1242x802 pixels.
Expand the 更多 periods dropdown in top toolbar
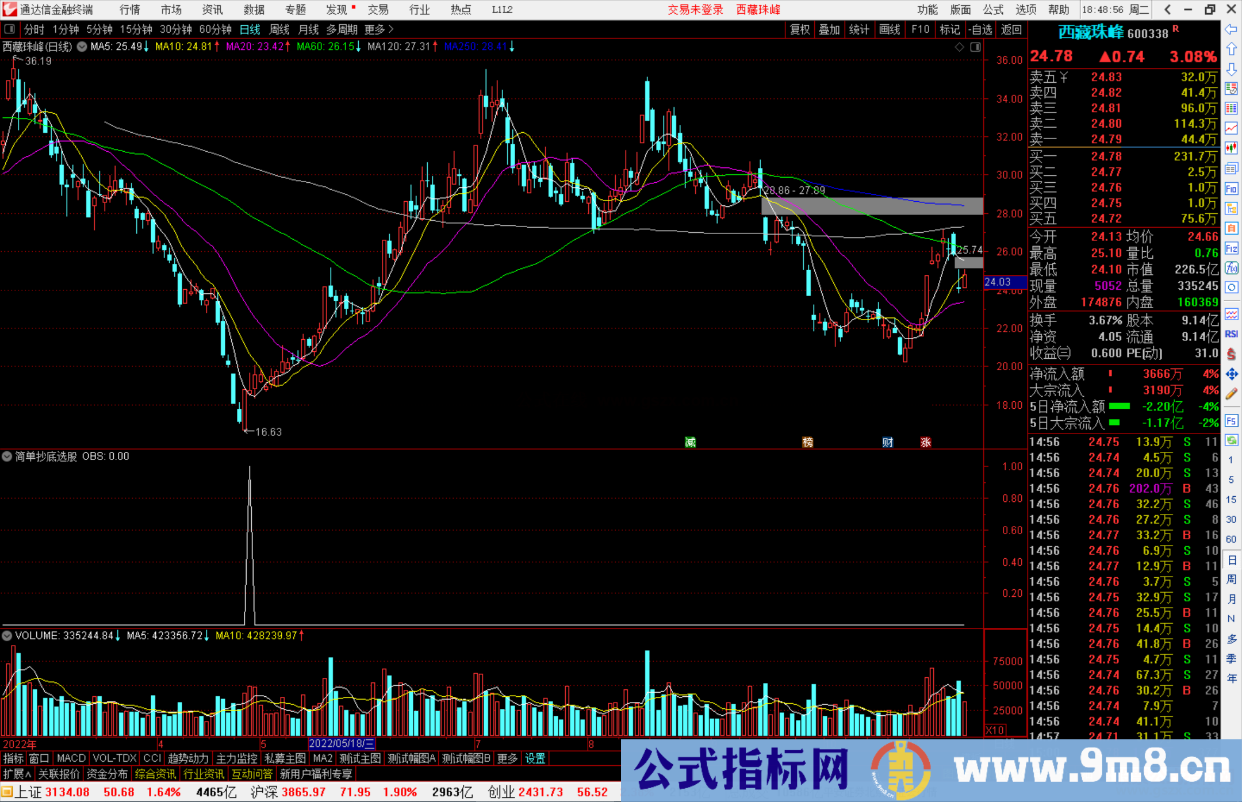[x=379, y=29]
